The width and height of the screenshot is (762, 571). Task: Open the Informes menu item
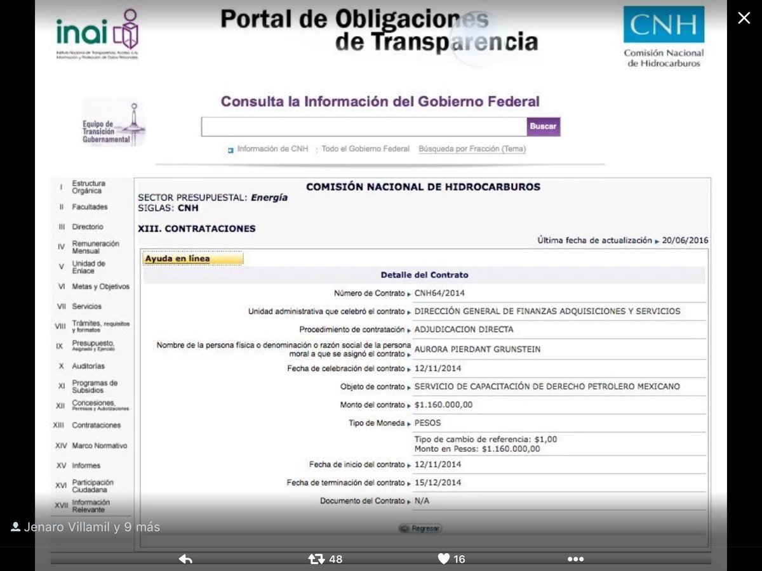pos(86,466)
